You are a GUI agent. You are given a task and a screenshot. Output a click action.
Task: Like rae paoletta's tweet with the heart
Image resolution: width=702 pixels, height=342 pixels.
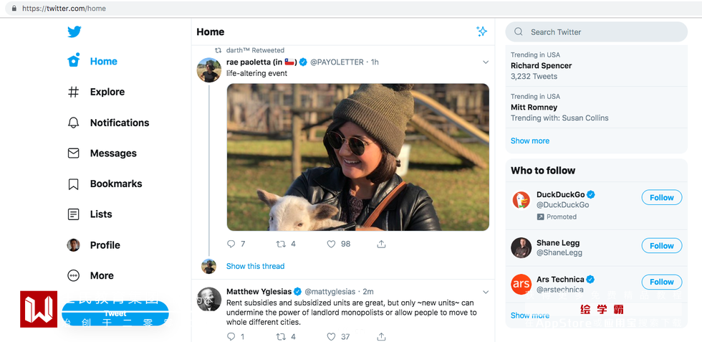(x=332, y=244)
